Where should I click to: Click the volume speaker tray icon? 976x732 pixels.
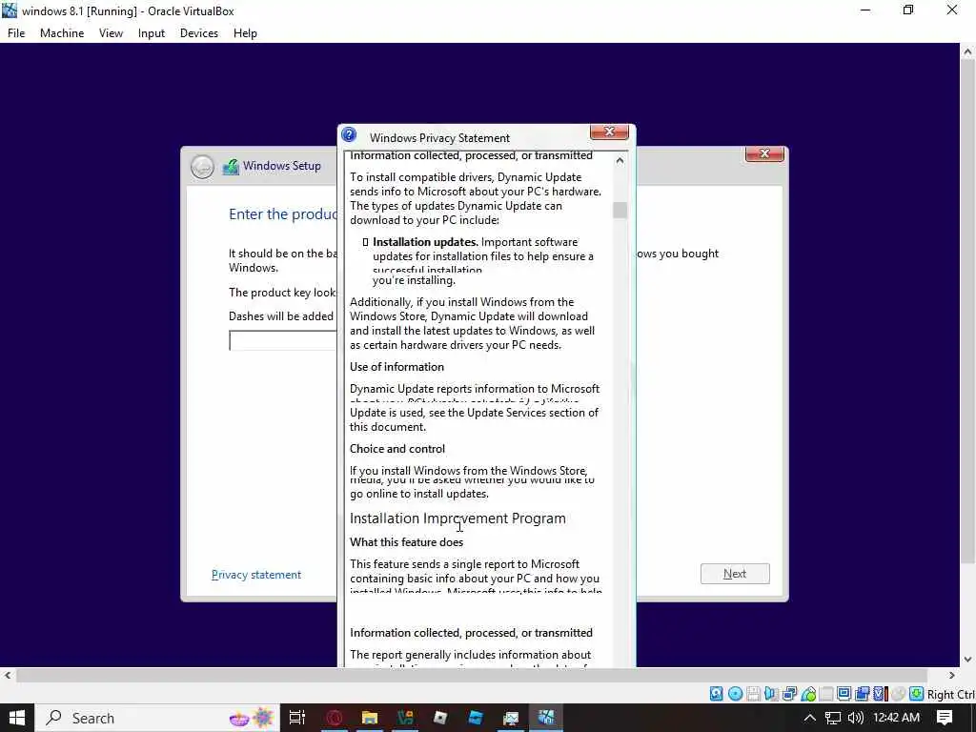click(856, 718)
